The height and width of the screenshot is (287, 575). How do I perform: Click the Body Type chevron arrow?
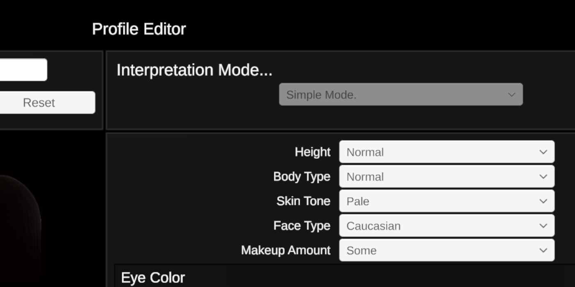coord(543,177)
